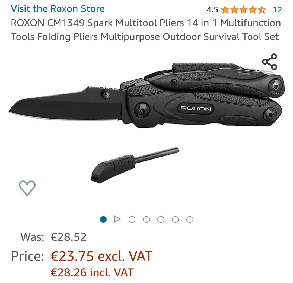The image size is (293, 283).
Task: Play product video from carousel indicator
Action: (x=117, y=219)
